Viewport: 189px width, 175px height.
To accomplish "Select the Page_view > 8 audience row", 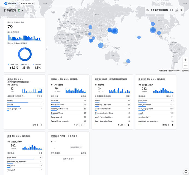I will coord(69,117).
